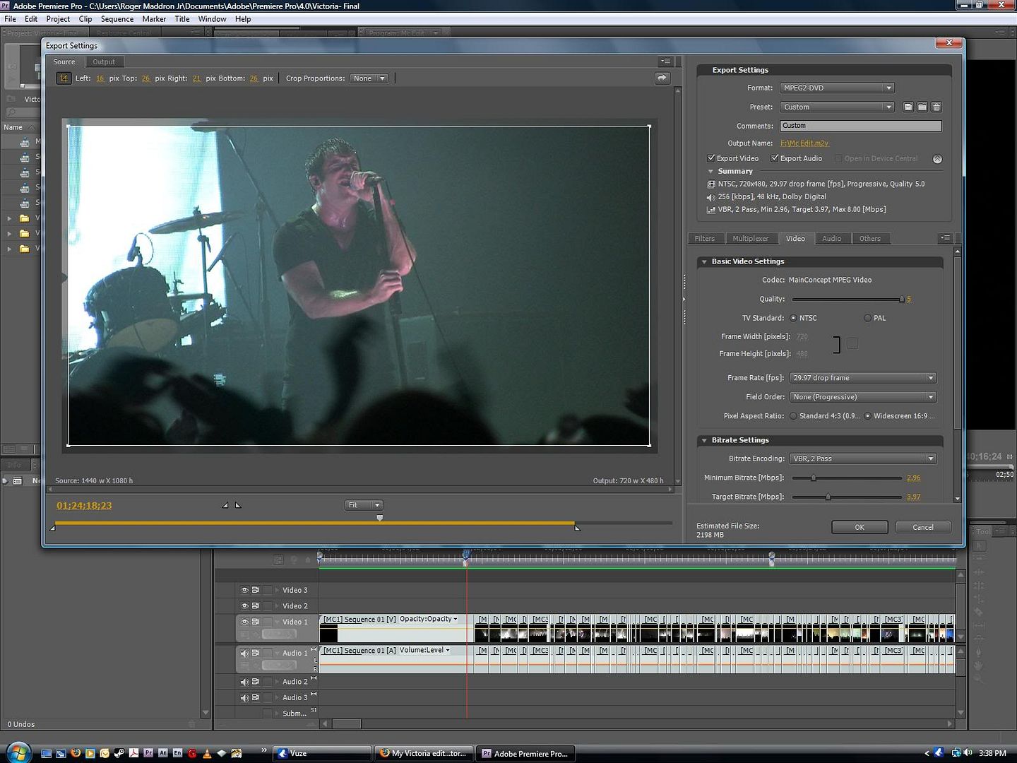Open the Field Order dropdown
Viewport: 1017px width, 763px height.
[x=863, y=397]
